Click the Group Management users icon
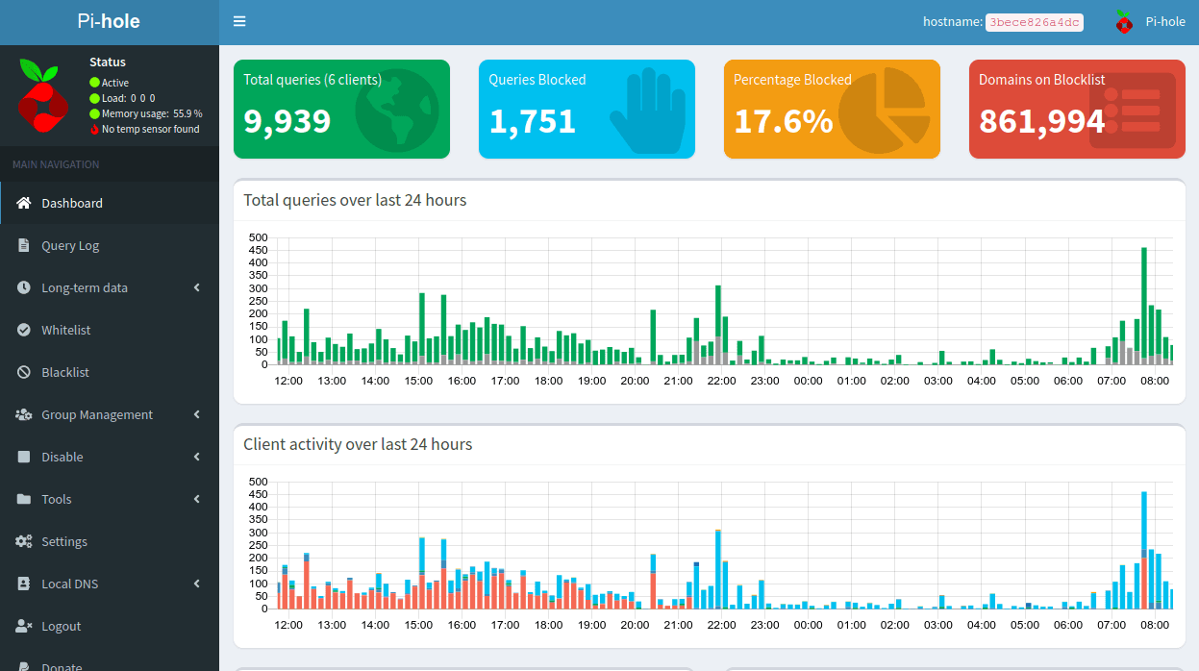Screen dimensions: 1199x671 [x=24, y=414]
